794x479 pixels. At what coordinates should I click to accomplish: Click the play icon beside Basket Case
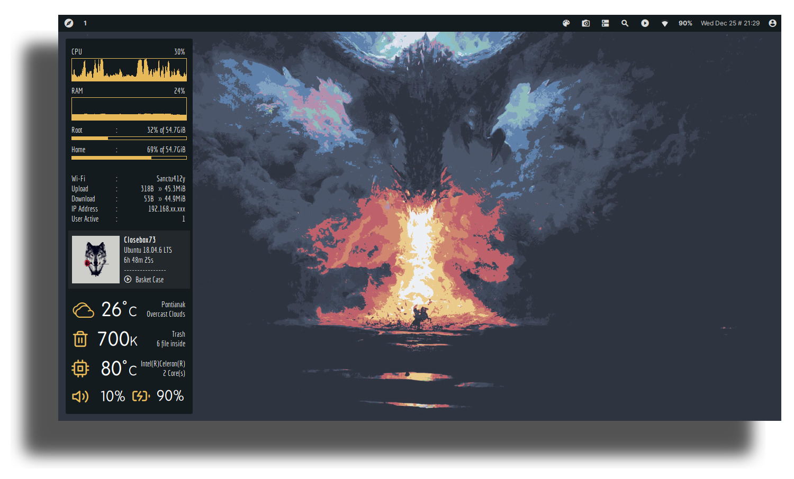[x=128, y=279]
